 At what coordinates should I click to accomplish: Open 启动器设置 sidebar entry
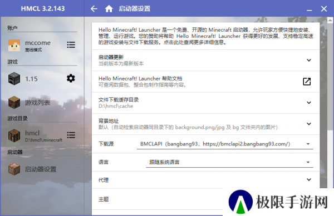41,169
